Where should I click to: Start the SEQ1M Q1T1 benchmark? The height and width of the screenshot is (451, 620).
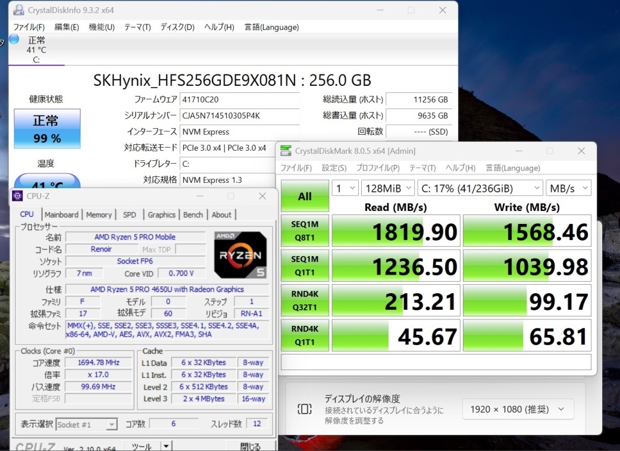click(305, 266)
